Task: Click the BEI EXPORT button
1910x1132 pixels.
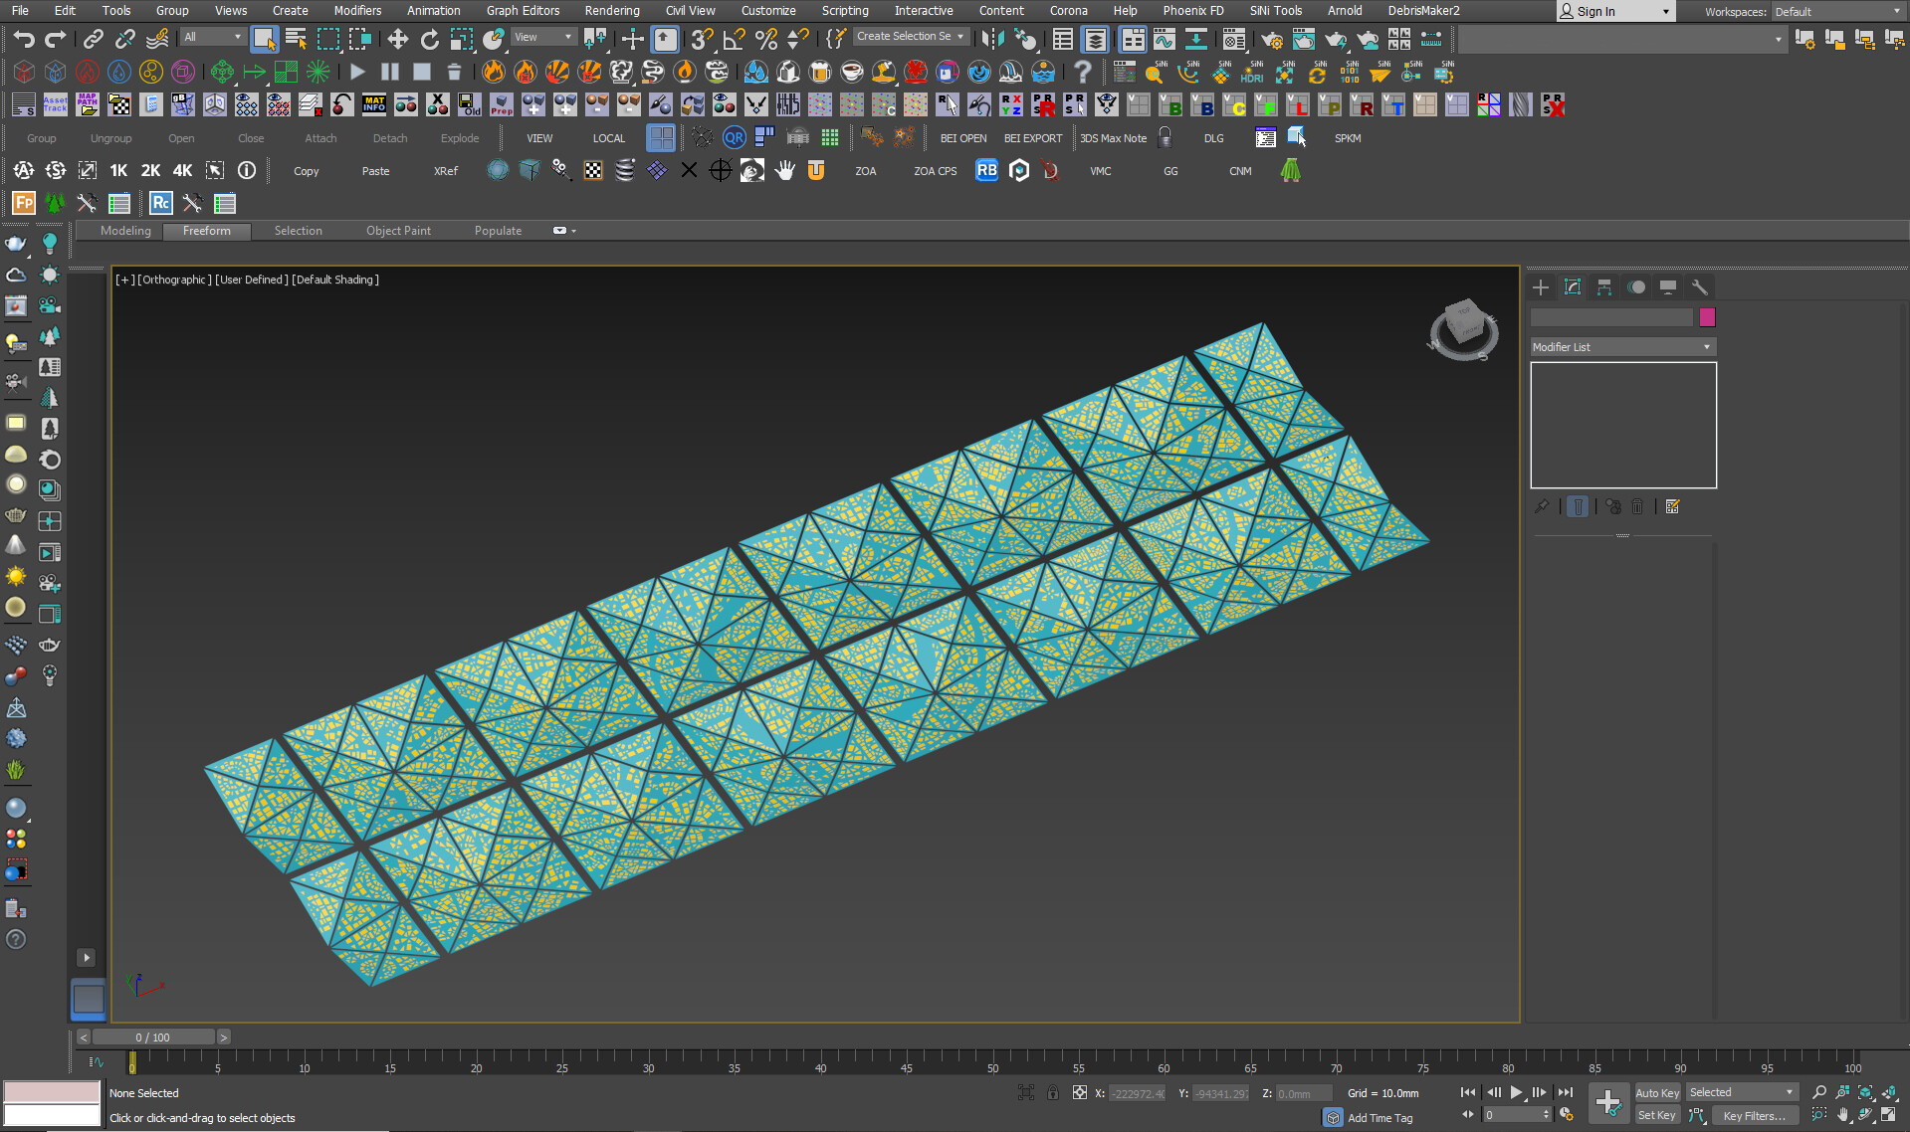Action: pos(1032,138)
